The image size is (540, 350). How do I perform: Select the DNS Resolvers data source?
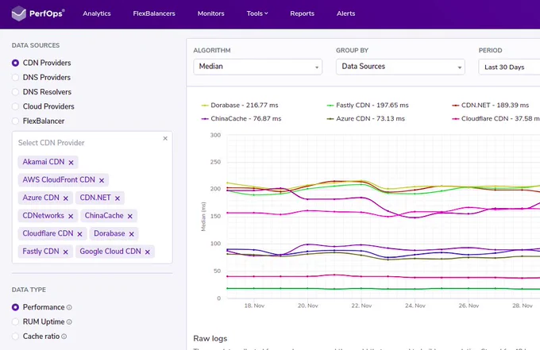(15, 92)
